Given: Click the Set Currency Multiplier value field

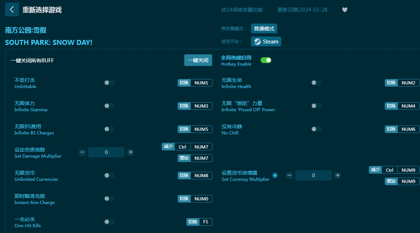Looking at the screenshot, I should click(314, 175).
